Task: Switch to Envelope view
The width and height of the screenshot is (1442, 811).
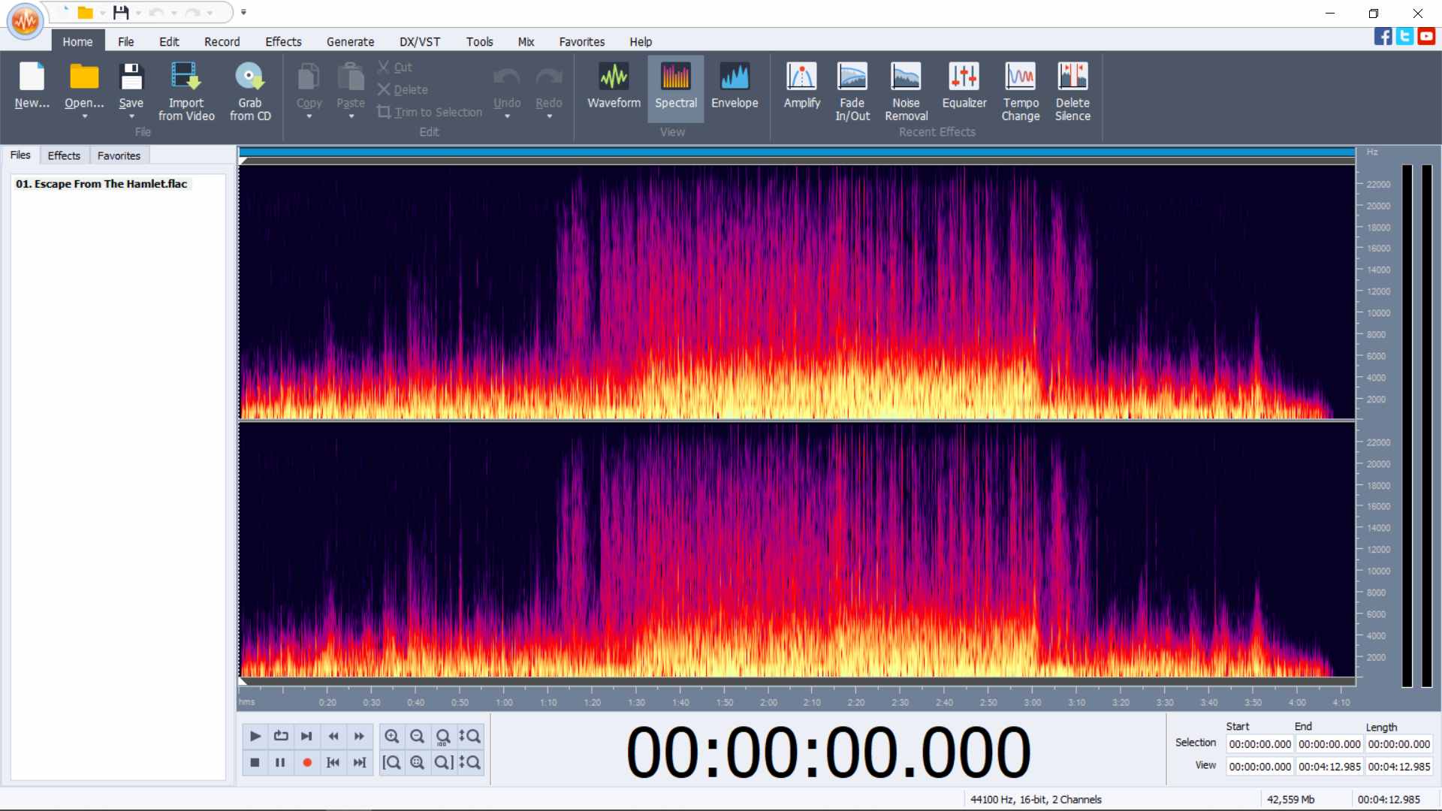Action: pyautogui.click(x=734, y=86)
